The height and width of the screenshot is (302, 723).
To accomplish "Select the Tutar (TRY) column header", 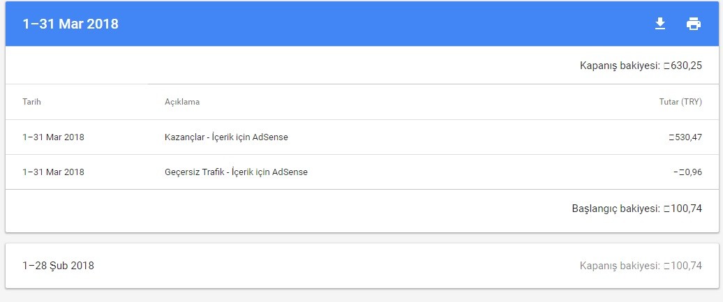I will click(680, 102).
